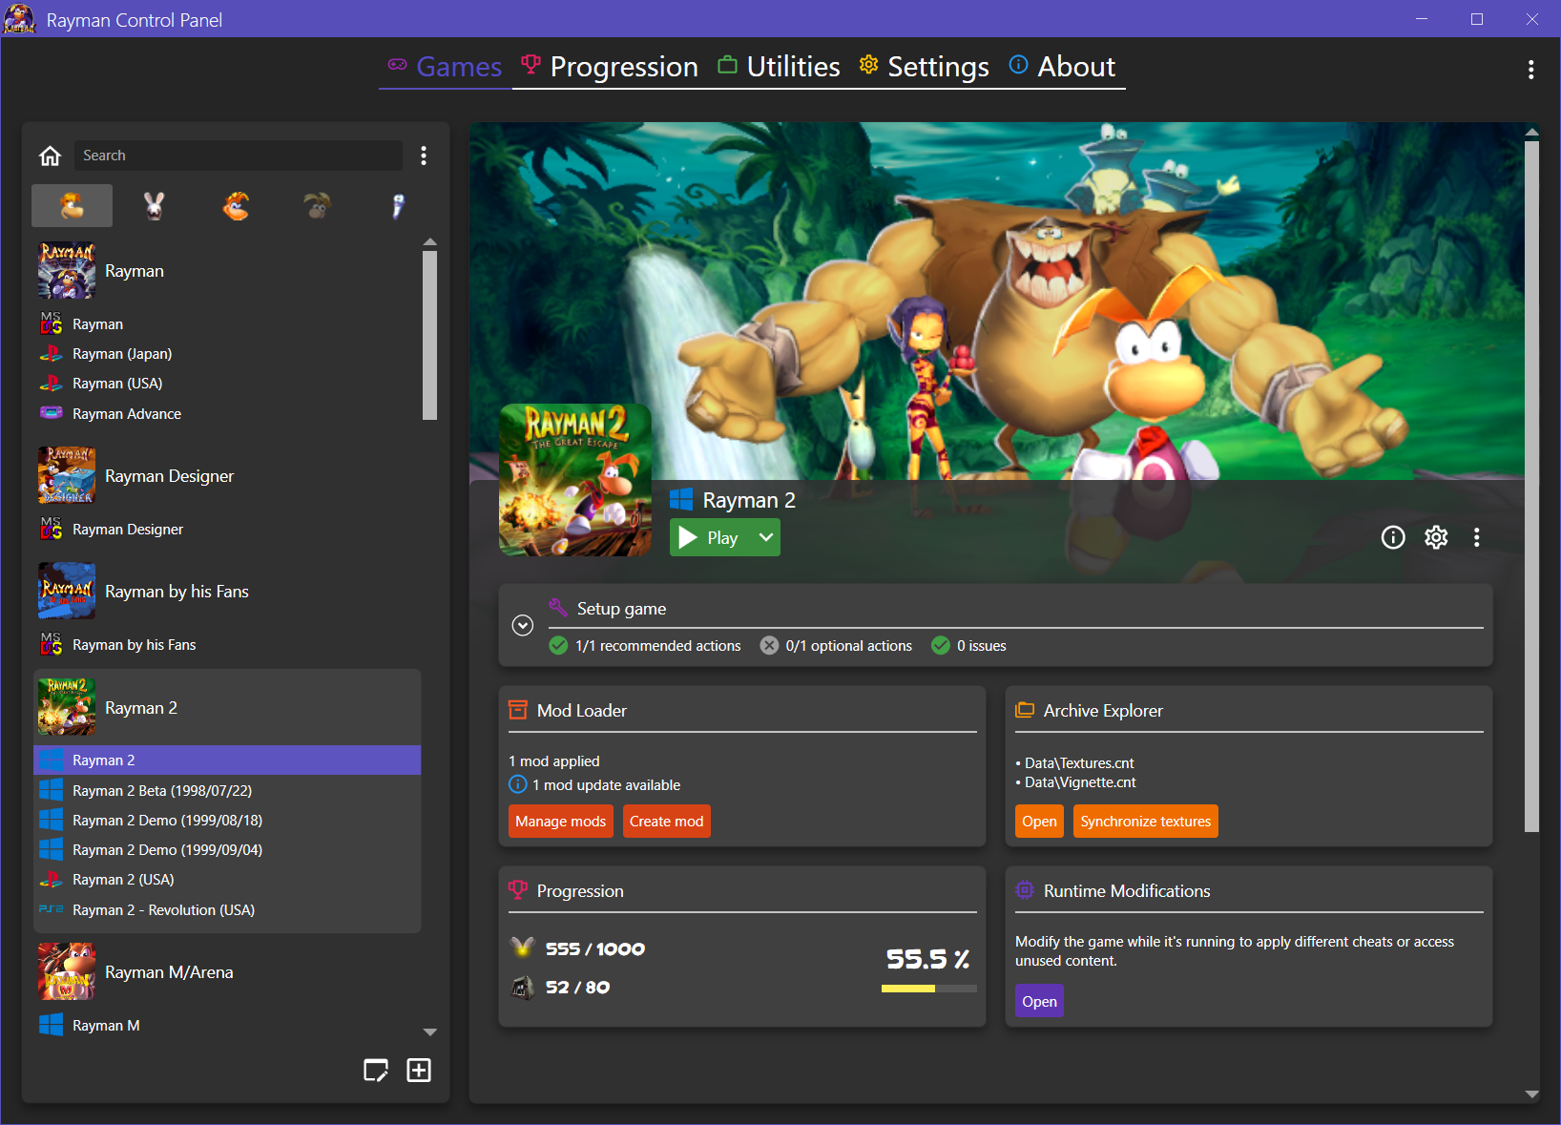
Task: Click the Search input field
Action: [239, 156]
